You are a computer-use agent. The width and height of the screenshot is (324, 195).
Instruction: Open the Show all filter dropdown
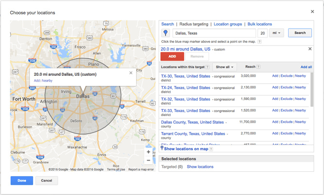click(225, 67)
